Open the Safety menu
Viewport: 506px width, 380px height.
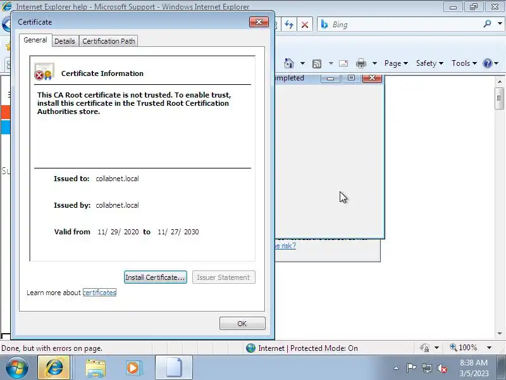(429, 63)
